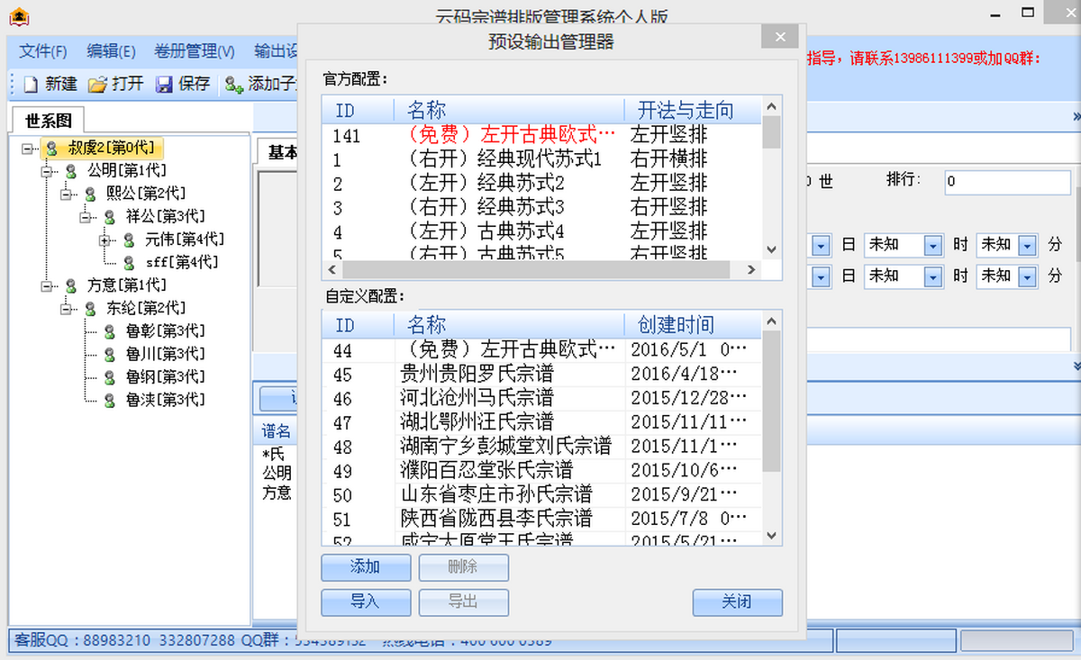Click the 开法与走向 column header

(693, 111)
